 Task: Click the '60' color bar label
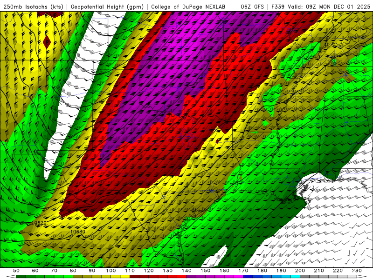pos(35,271)
